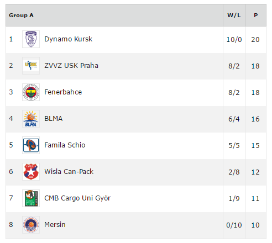The image size is (272, 243).
Task: Click the Mersin team name
Action: point(55,225)
